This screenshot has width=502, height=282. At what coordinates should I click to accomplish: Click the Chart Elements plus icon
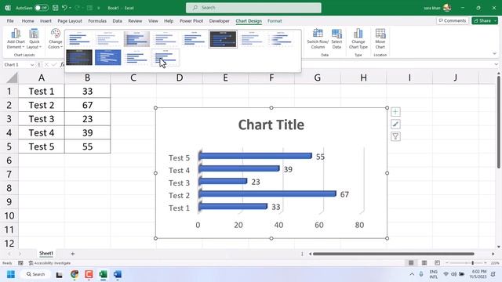pos(395,111)
